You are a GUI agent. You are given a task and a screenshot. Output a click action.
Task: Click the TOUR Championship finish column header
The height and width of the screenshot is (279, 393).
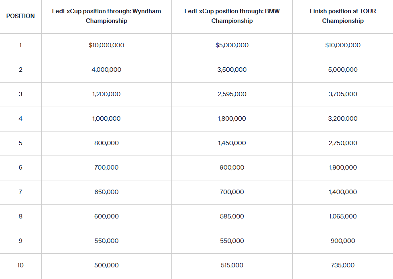pyautogui.click(x=343, y=16)
